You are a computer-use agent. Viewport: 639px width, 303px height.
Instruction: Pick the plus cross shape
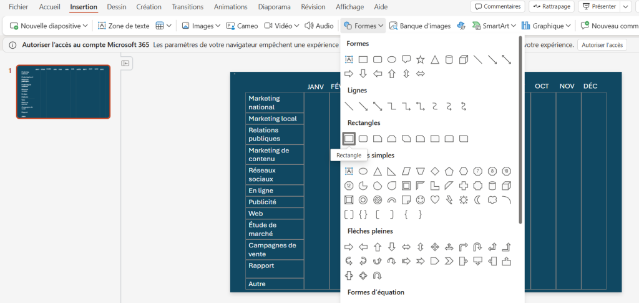[x=464, y=186]
